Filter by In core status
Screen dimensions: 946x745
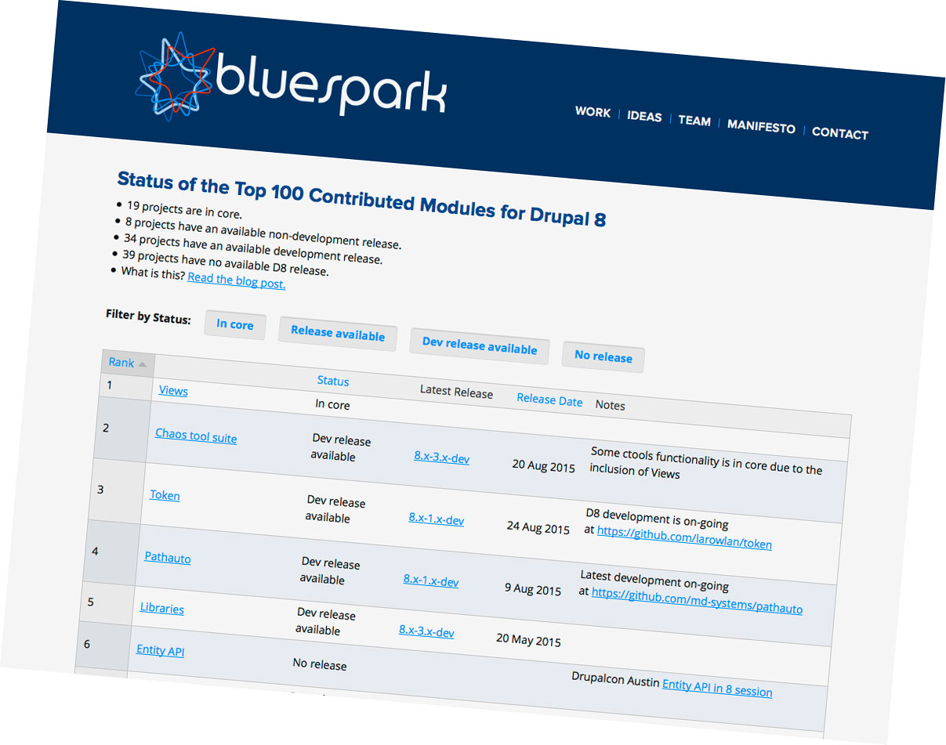(x=235, y=324)
